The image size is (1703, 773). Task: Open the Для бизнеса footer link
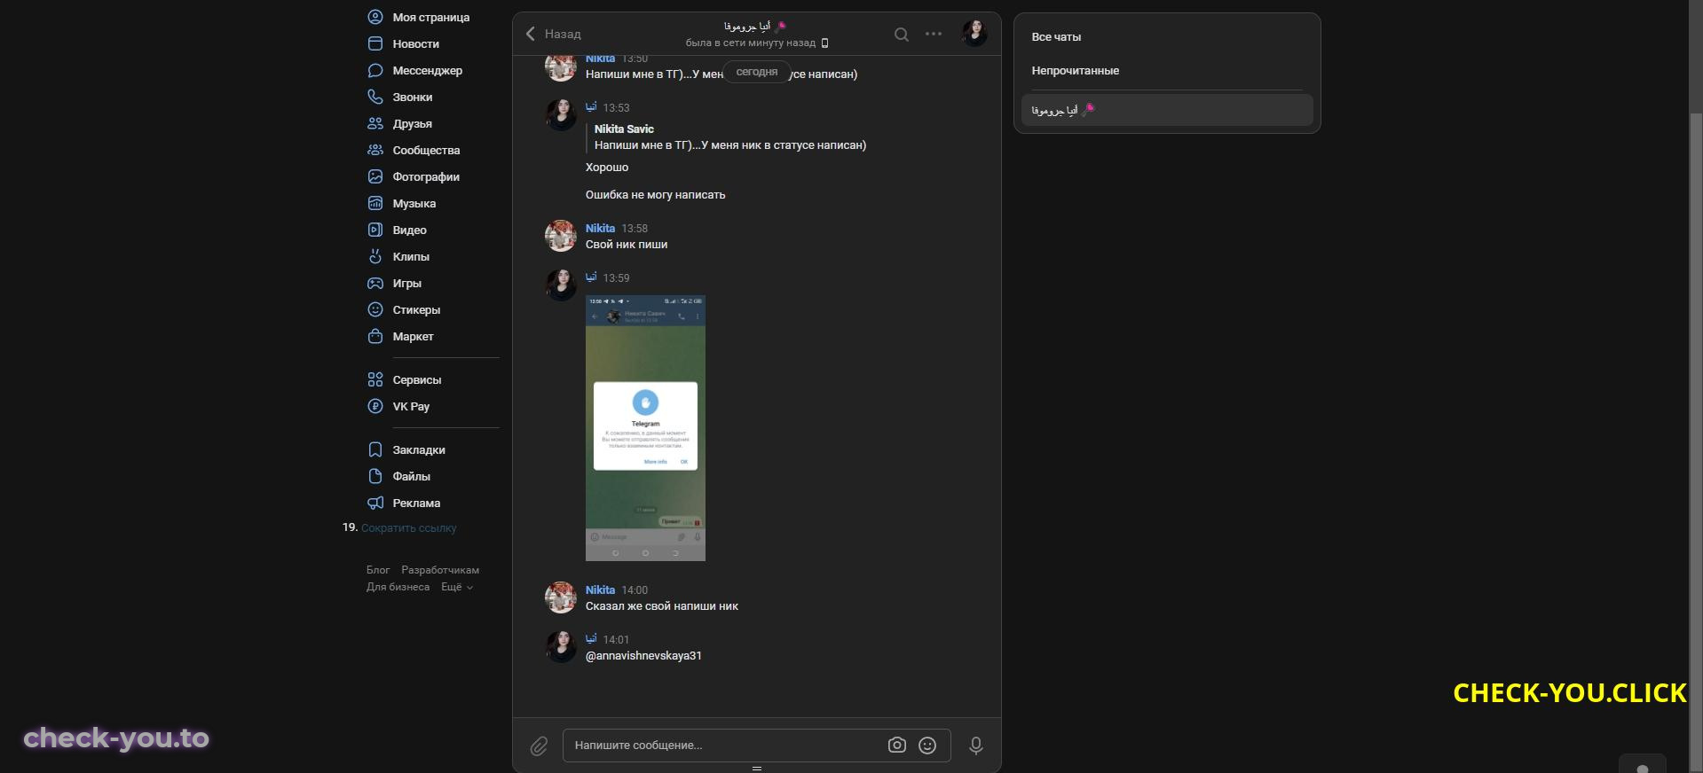[x=398, y=587]
